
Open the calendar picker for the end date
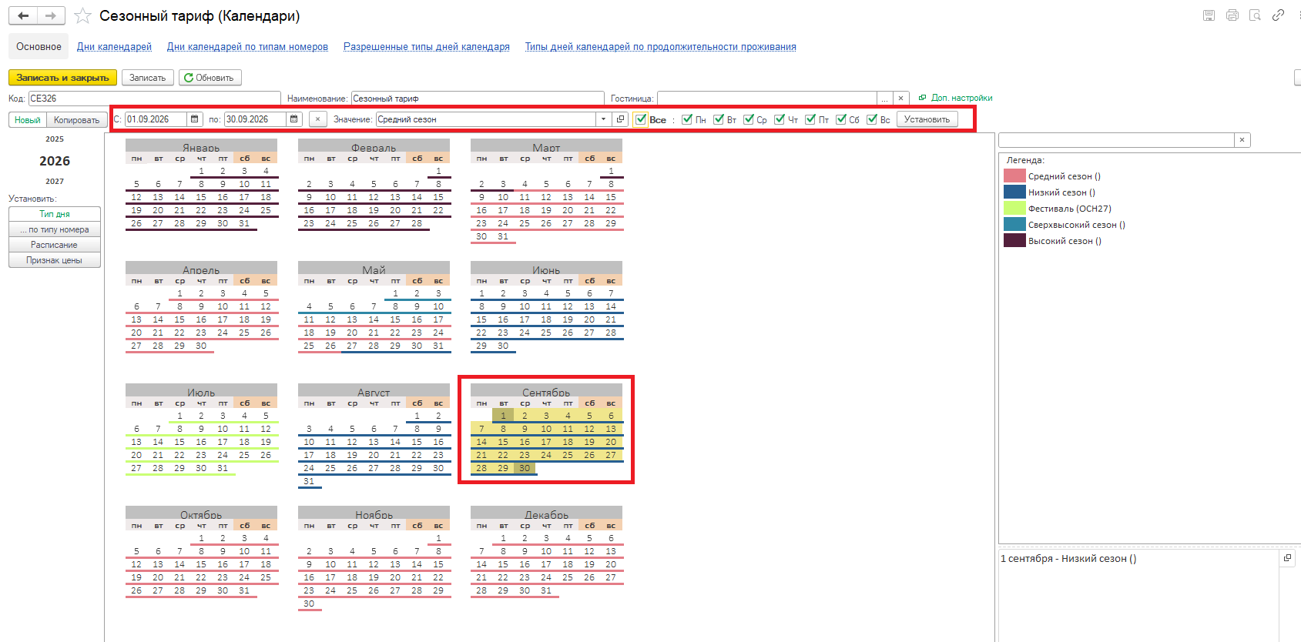pyautogui.click(x=294, y=119)
